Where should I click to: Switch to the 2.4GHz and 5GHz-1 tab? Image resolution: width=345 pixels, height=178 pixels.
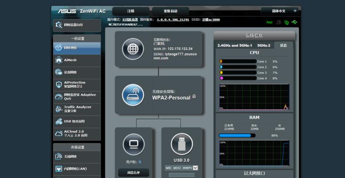pyautogui.click(x=235, y=45)
